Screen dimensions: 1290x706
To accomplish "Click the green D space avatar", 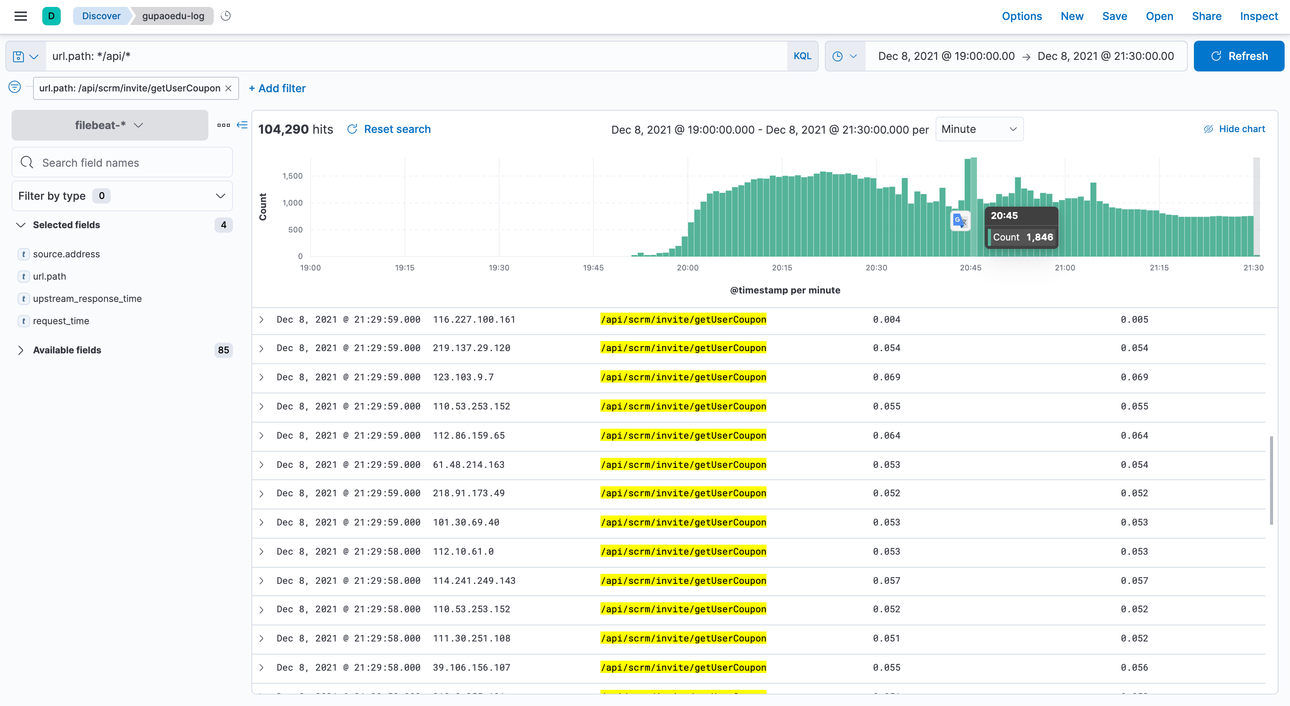I will tap(51, 16).
